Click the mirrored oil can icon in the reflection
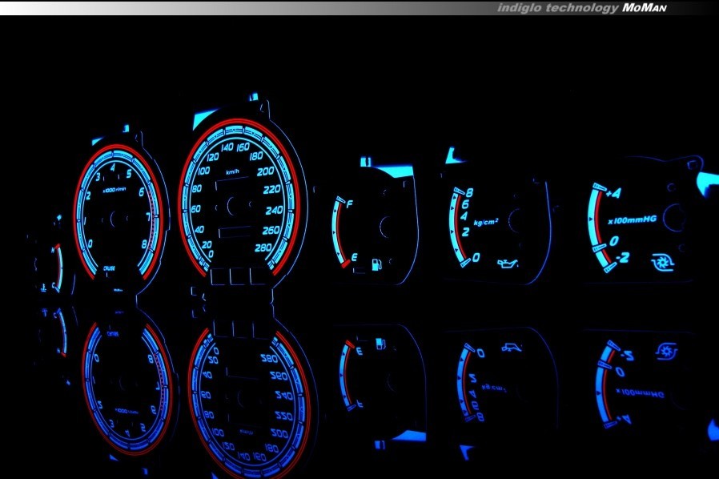This screenshot has width=719, height=479. tap(512, 347)
